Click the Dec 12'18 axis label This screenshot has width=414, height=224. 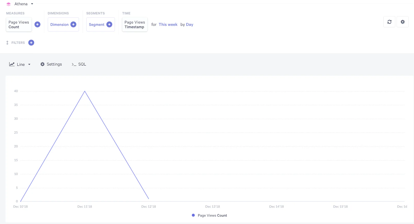[x=149, y=207]
